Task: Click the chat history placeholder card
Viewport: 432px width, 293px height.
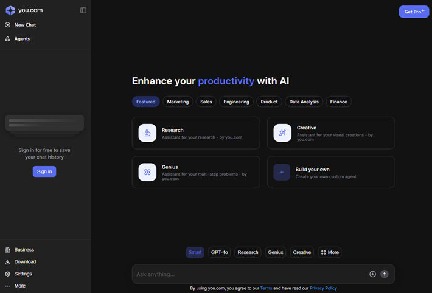Action: pyautogui.click(x=44, y=123)
